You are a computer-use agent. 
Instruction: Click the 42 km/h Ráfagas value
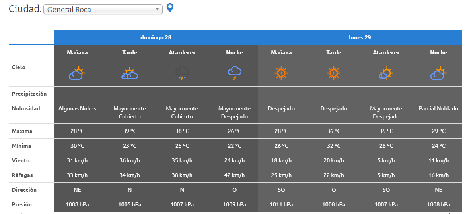(235, 175)
